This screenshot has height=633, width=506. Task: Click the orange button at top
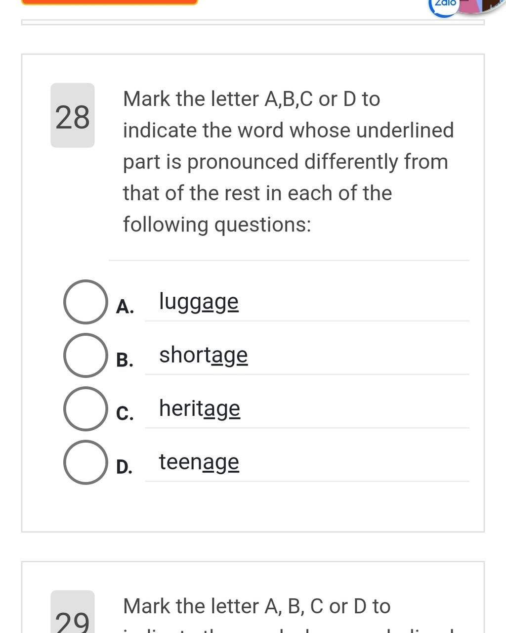(x=110, y=2)
